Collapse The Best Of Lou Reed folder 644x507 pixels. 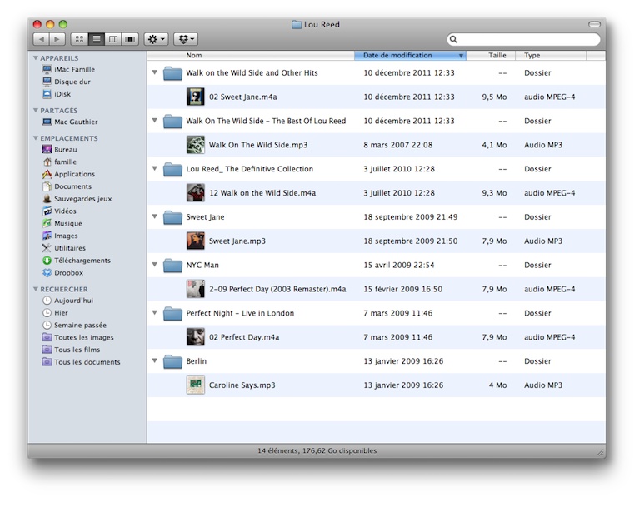(x=155, y=120)
